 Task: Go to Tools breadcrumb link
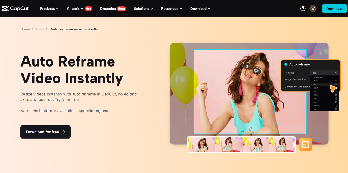40,29
